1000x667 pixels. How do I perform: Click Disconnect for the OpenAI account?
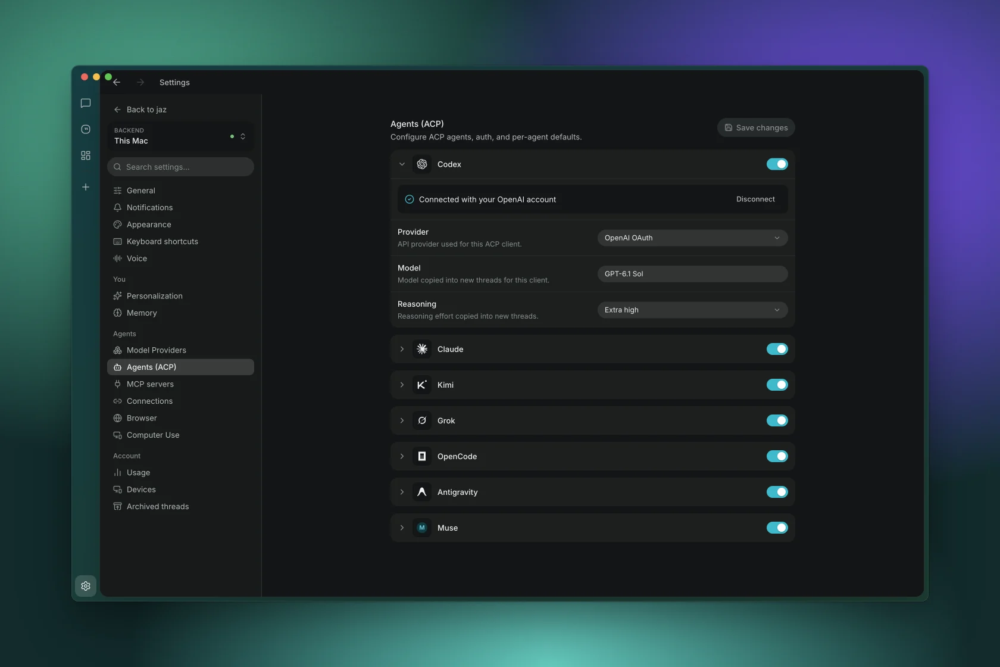click(x=755, y=200)
